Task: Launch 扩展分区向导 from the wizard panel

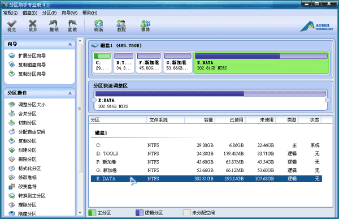Action: (27, 55)
